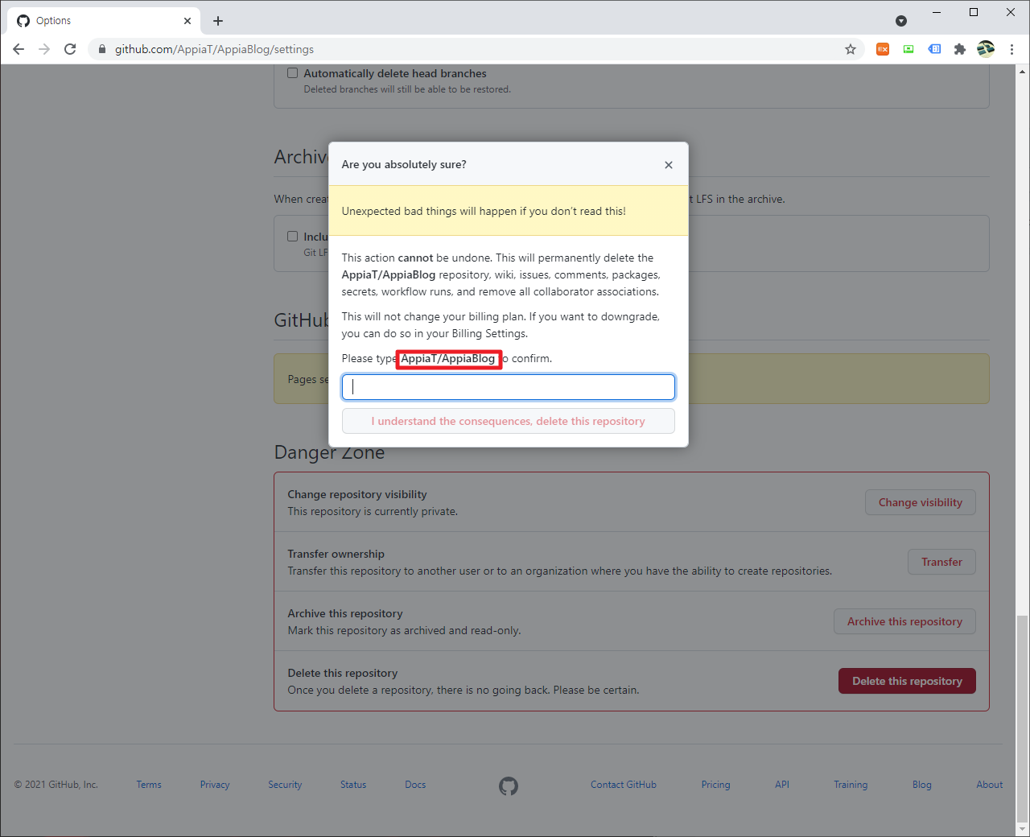
Task: Click the scrollbar down arrow
Action: pos(1023,829)
